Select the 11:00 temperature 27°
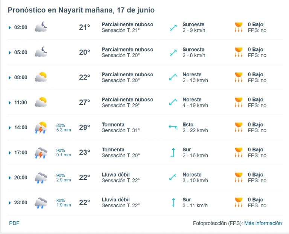Image resolution: width=289 pixels, height=234 pixels. (x=85, y=102)
